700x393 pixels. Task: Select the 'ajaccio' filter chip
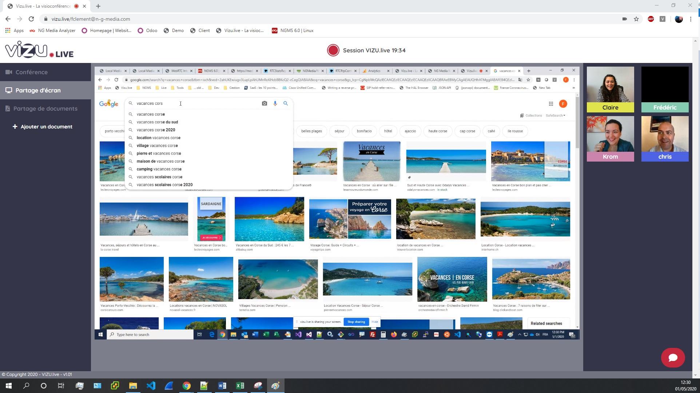(410, 131)
